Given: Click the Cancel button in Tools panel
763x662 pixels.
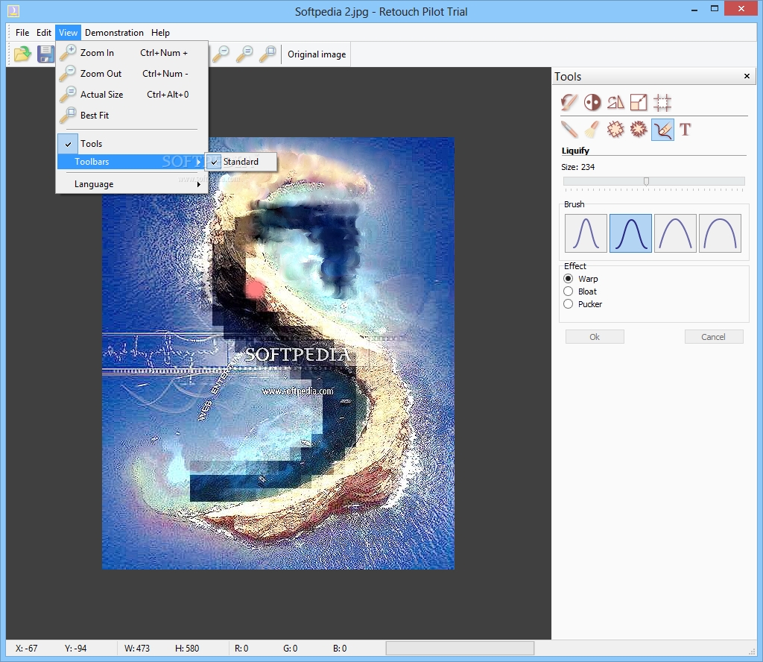Looking at the screenshot, I should pos(714,337).
